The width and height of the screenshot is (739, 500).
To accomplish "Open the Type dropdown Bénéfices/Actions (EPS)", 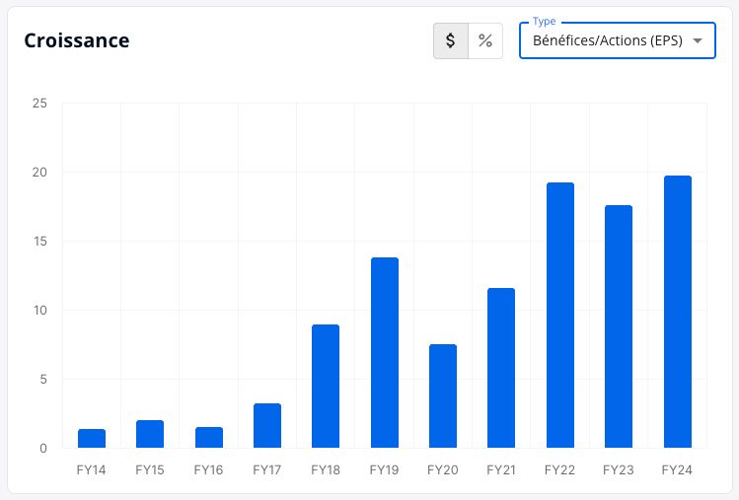I will [618, 41].
